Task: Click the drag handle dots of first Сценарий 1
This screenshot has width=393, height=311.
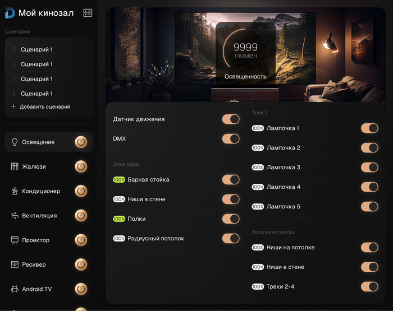Action: coord(14,49)
